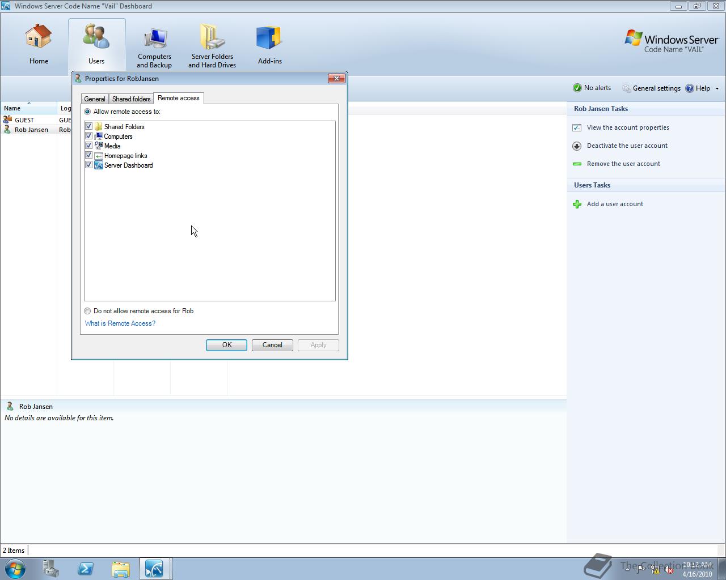Select the Users section icon
The image size is (726, 580).
96,36
